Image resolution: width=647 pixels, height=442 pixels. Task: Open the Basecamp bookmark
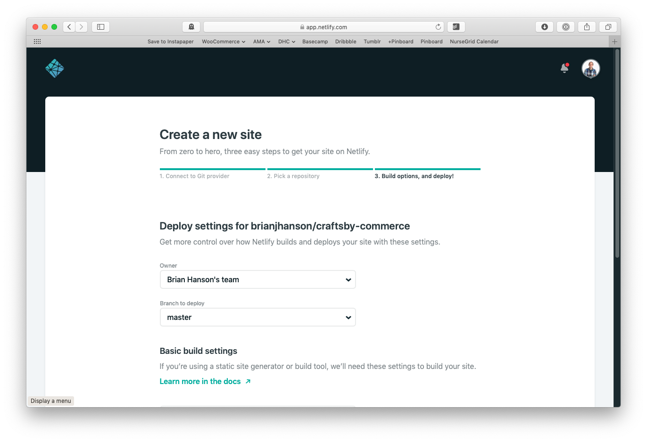tap(315, 41)
